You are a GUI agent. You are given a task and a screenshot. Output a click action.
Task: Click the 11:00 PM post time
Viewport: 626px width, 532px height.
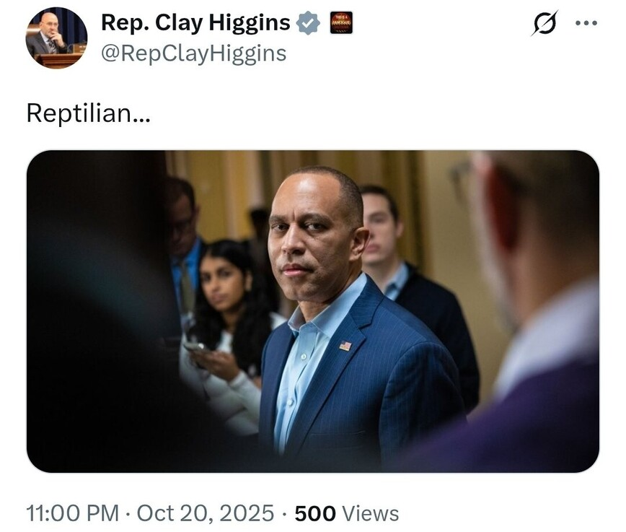coord(71,513)
